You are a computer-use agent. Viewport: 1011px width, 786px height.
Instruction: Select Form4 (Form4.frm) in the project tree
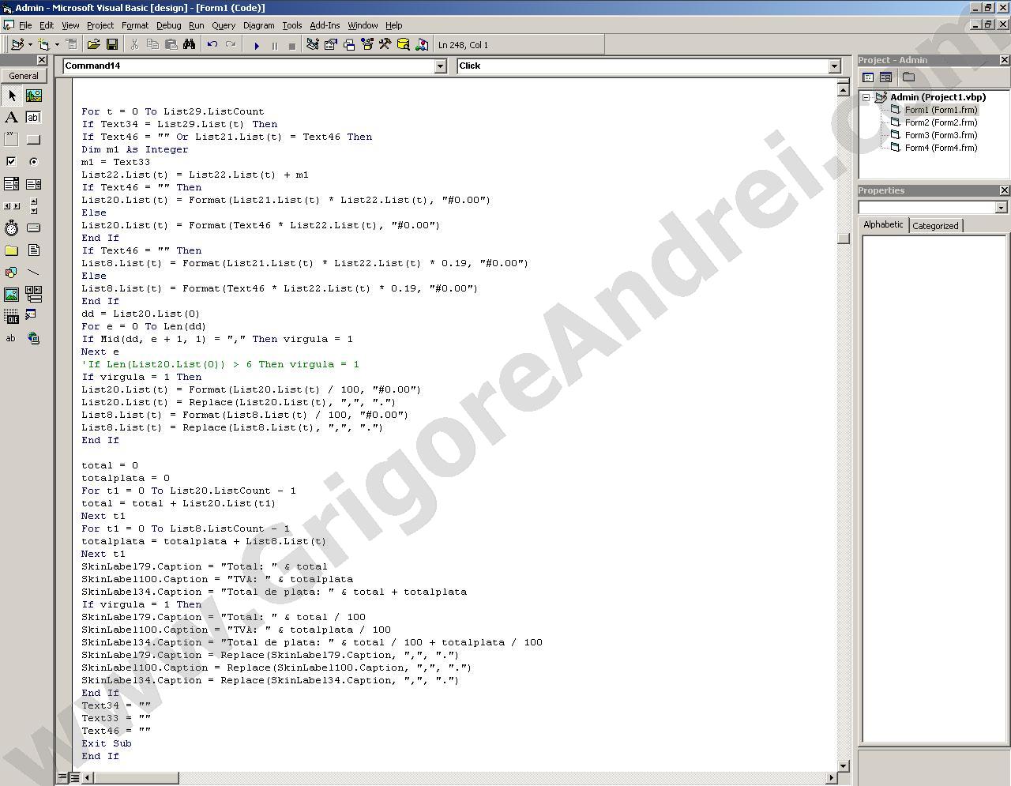[941, 148]
